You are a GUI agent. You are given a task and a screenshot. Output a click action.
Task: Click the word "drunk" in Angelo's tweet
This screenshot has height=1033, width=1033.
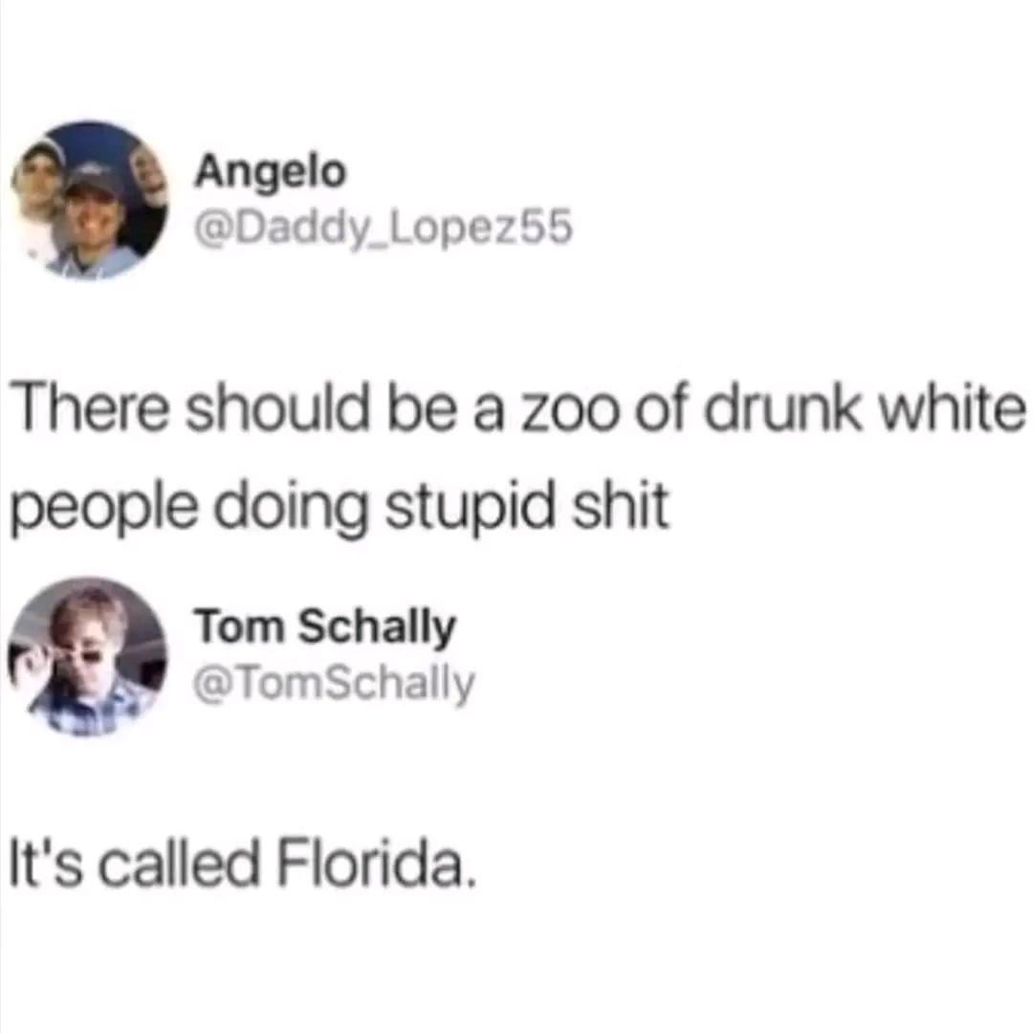click(x=782, y=408)
